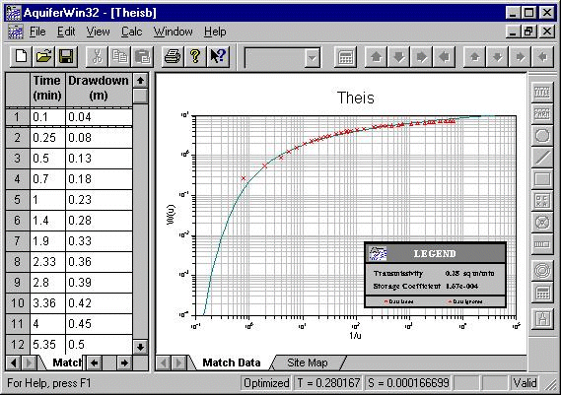Image resolution: width=561 pixels, height=395 pixels.
Task: Click the large down arrow toolbar button
Action: (x=398, y=56)
